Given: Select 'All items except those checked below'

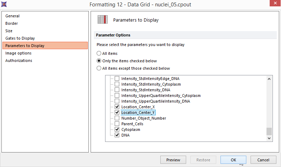Looking at the screenshot, I should [99, 68].
